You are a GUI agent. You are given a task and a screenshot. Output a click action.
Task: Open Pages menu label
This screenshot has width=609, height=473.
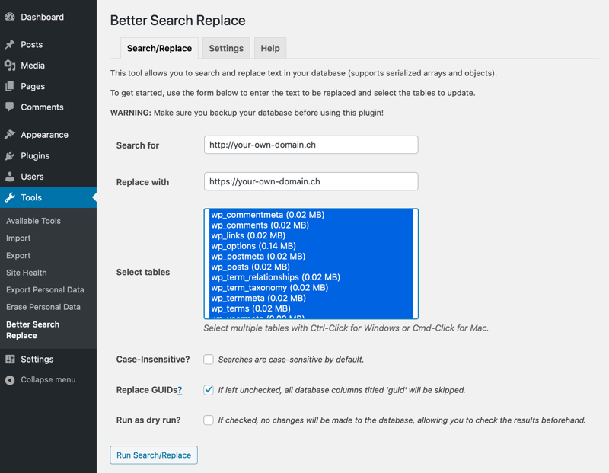tap(33, 86)
